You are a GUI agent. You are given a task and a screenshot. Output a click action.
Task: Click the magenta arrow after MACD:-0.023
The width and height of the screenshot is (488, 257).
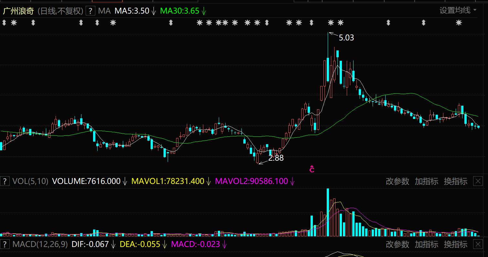point(224,244)
